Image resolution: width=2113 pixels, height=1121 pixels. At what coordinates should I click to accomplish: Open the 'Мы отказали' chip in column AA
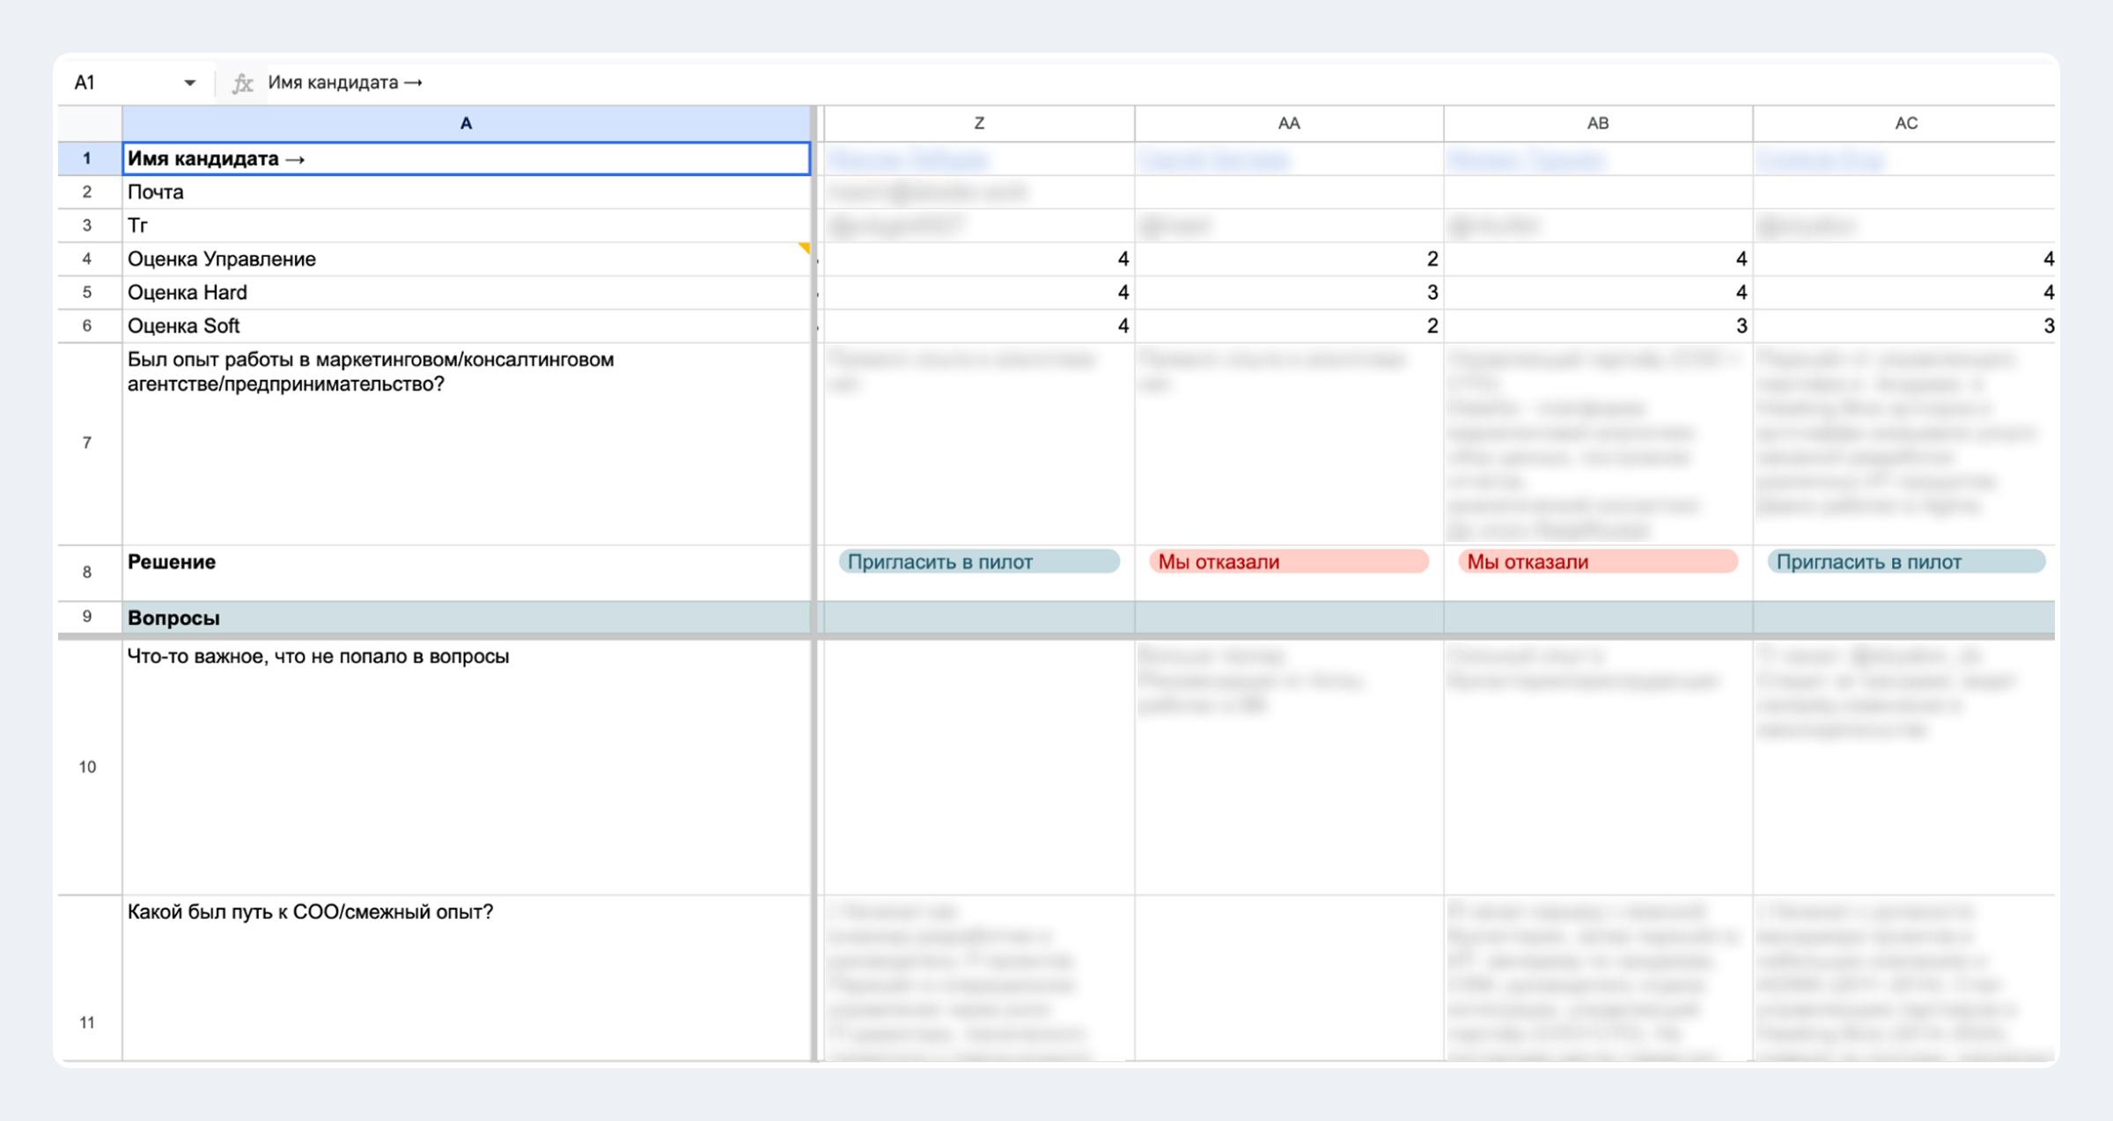click(1288, 561)
